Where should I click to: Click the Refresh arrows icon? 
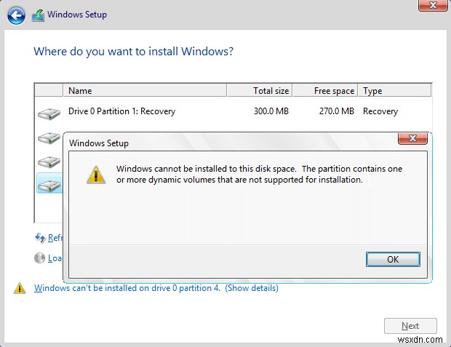pyautogui.click(x=40, y=237)
